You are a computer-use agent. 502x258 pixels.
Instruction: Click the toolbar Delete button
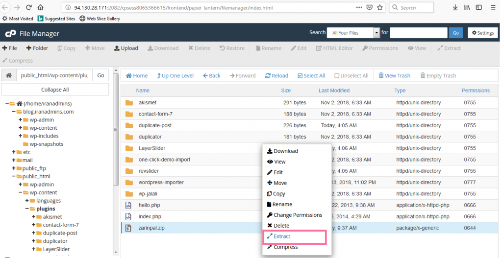click(199, 48)
